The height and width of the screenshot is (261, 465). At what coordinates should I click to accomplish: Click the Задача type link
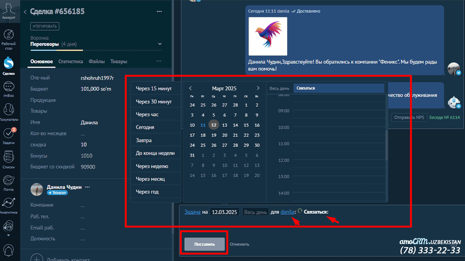(193, 212)
